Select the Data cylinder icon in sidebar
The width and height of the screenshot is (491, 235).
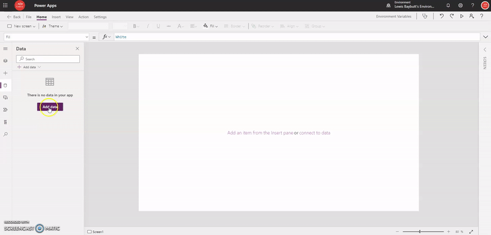(6, 85)
